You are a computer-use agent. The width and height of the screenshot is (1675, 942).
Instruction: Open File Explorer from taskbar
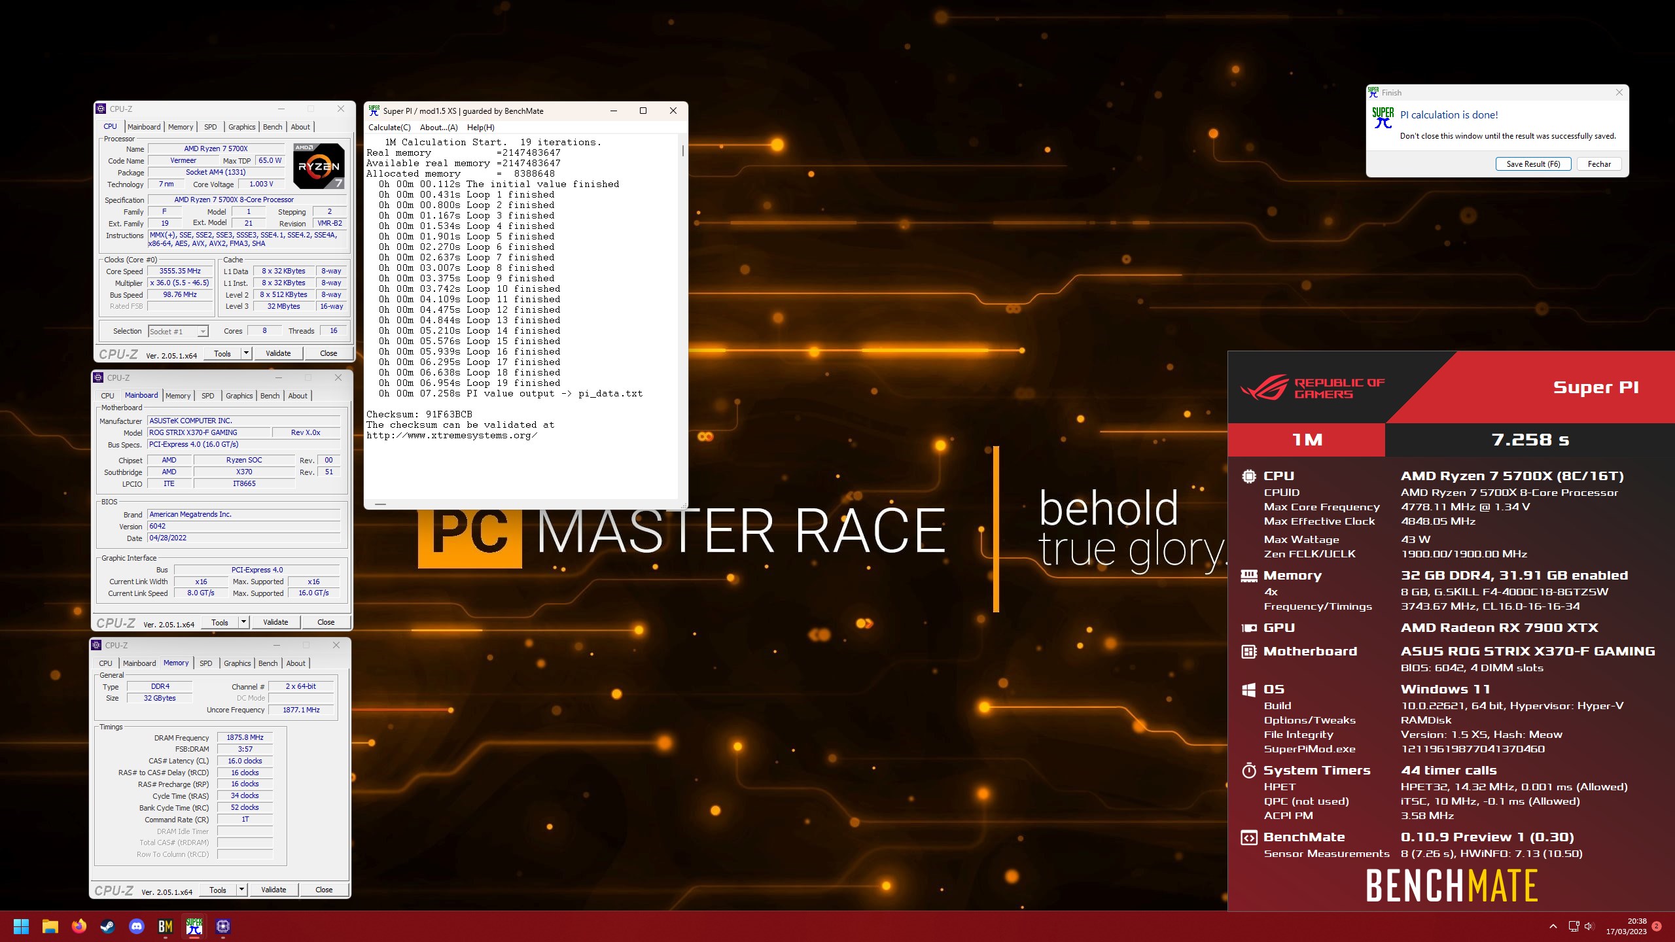click(50, 926)
